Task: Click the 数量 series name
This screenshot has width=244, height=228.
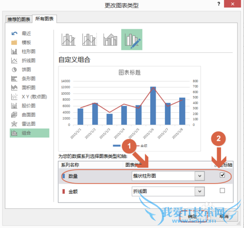Action: (x=73, y=176)
